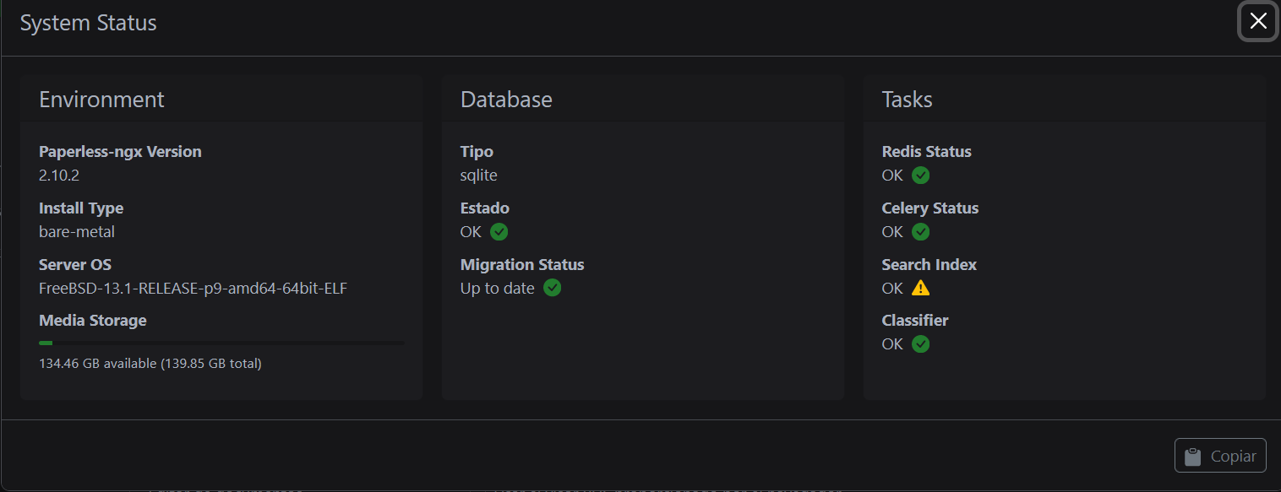Click the Paperless-ngx version number 2.10.2
The image size is (1281, 492).
click(x=59, y=176)
